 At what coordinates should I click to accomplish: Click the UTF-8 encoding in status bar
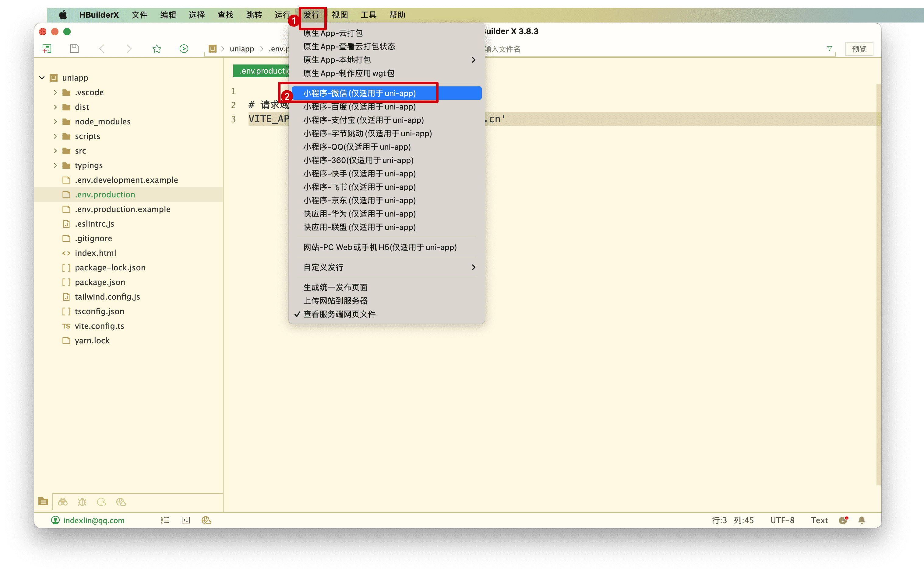[x=782, y=520]
